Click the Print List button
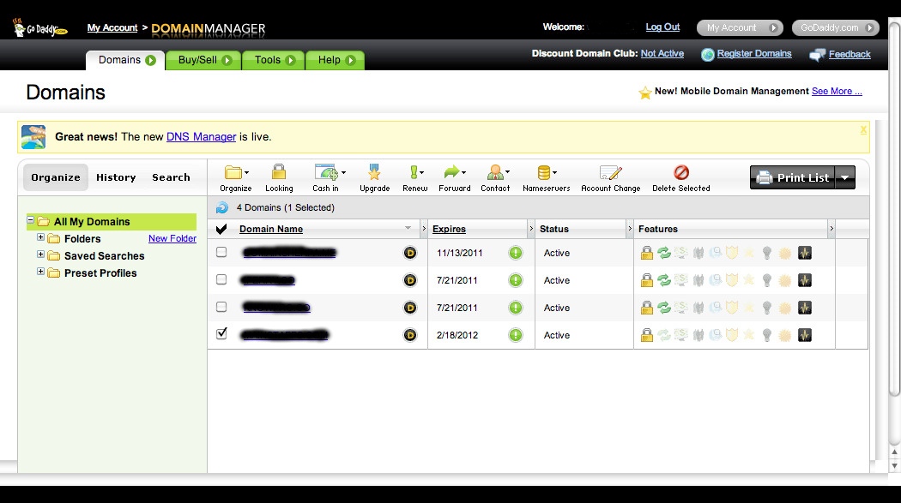 point(792,177)
